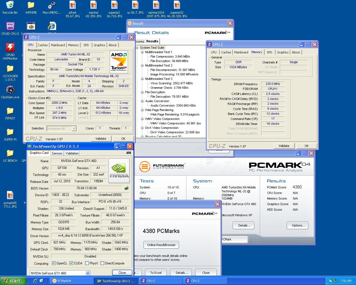Open the PIFAST folder icon
This screenshot has width=356, height=285.
pos(10,113)
